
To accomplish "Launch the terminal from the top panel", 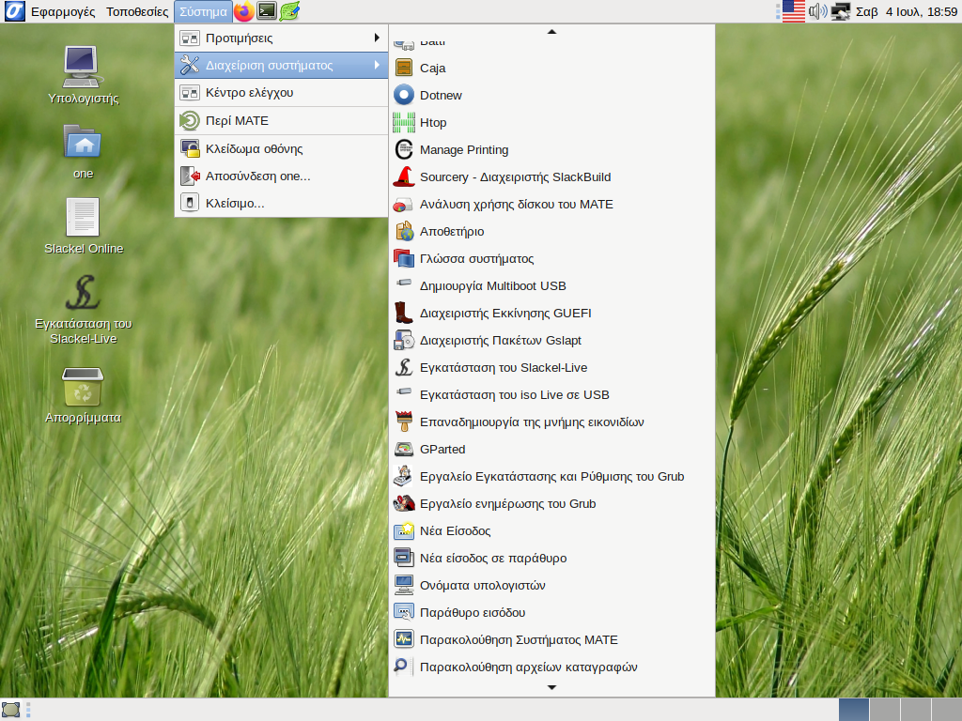I will 267,11.
